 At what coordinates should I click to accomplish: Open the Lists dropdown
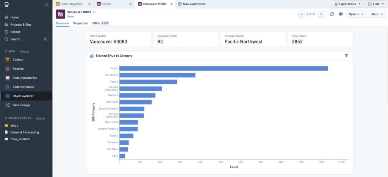point(376,4)
